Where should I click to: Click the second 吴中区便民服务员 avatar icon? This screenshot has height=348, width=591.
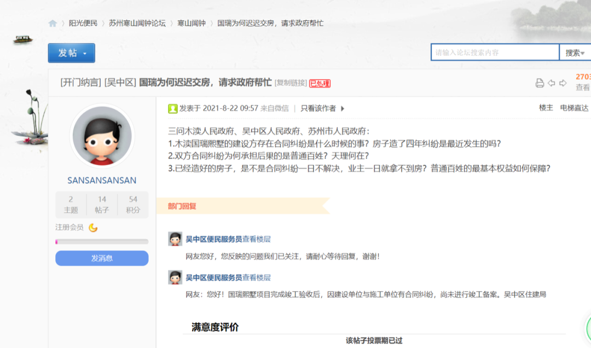click(x=175, y=277)
